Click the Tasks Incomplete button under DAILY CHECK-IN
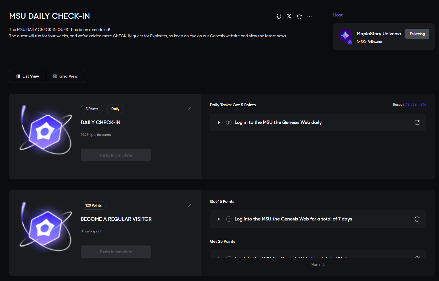439x281 pixels. 116,155
